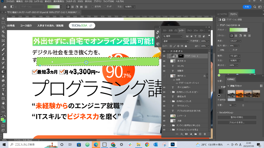This screenshot has height=148, width=264.
Task: Click the midpoint handle on canvas gradient line
Action: coord(86,62)
